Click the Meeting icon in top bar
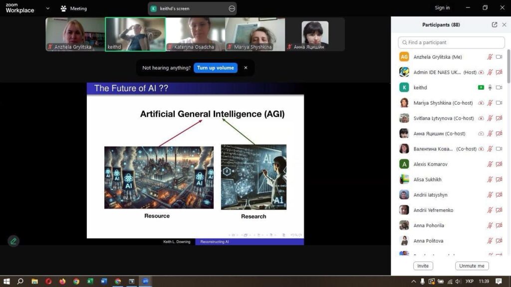Image resolution: width=511 pixels, height=287 pixels. [64, 8]
